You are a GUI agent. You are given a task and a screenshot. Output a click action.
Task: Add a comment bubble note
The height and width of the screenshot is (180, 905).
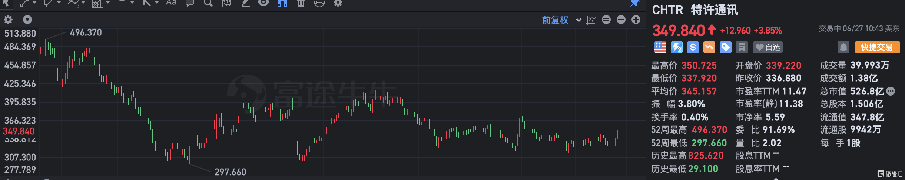coord(190,3)
